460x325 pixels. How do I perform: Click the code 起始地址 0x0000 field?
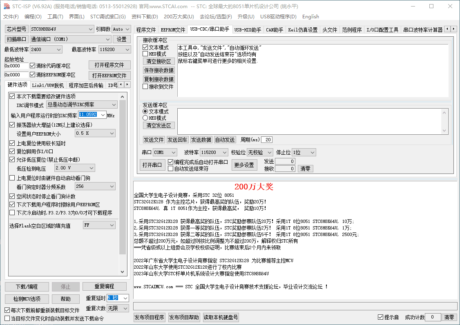16,66
